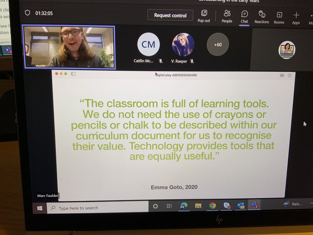Open the People panel

(227, 16)
